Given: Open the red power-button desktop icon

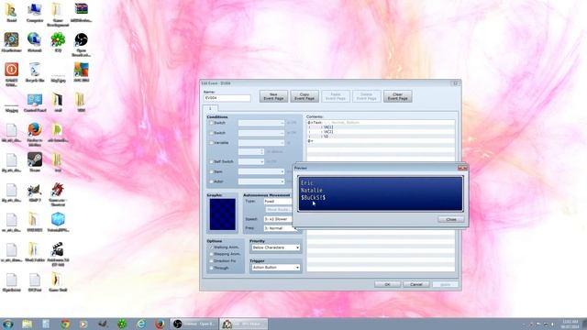Looking at the screenshot, I should pos(11,74).
